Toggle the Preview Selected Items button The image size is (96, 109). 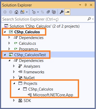click(67, 12)
